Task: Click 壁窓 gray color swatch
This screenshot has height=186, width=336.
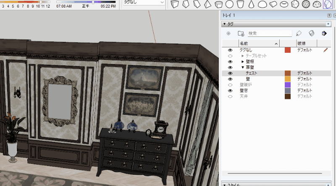Action: tap(288, 90)
